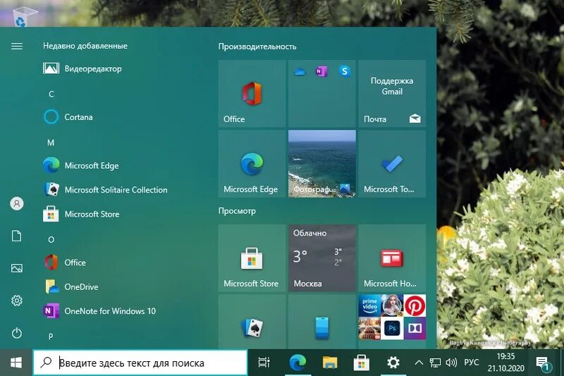Viewport: 564px width, 376px height.
Task: Click the Power icon in Start sidebar
Action: point(16,333)
